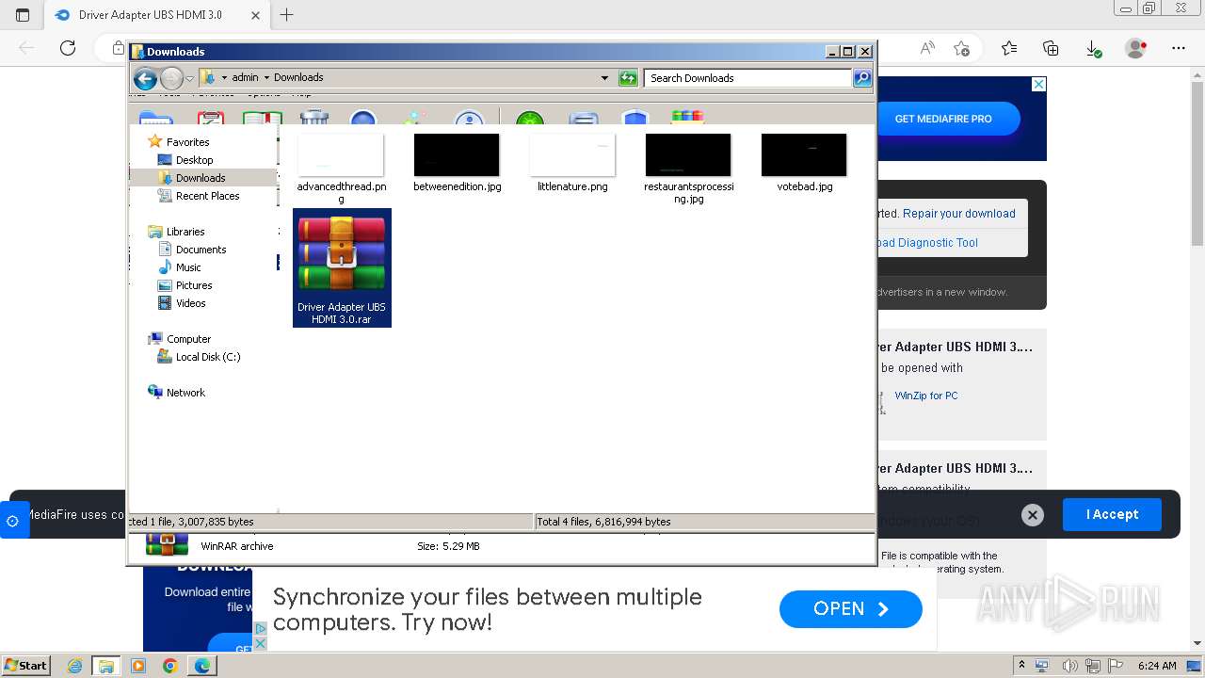Focus the Search Downloads input field
This screenshot has width=1205, height=678.
click(748, 78)
